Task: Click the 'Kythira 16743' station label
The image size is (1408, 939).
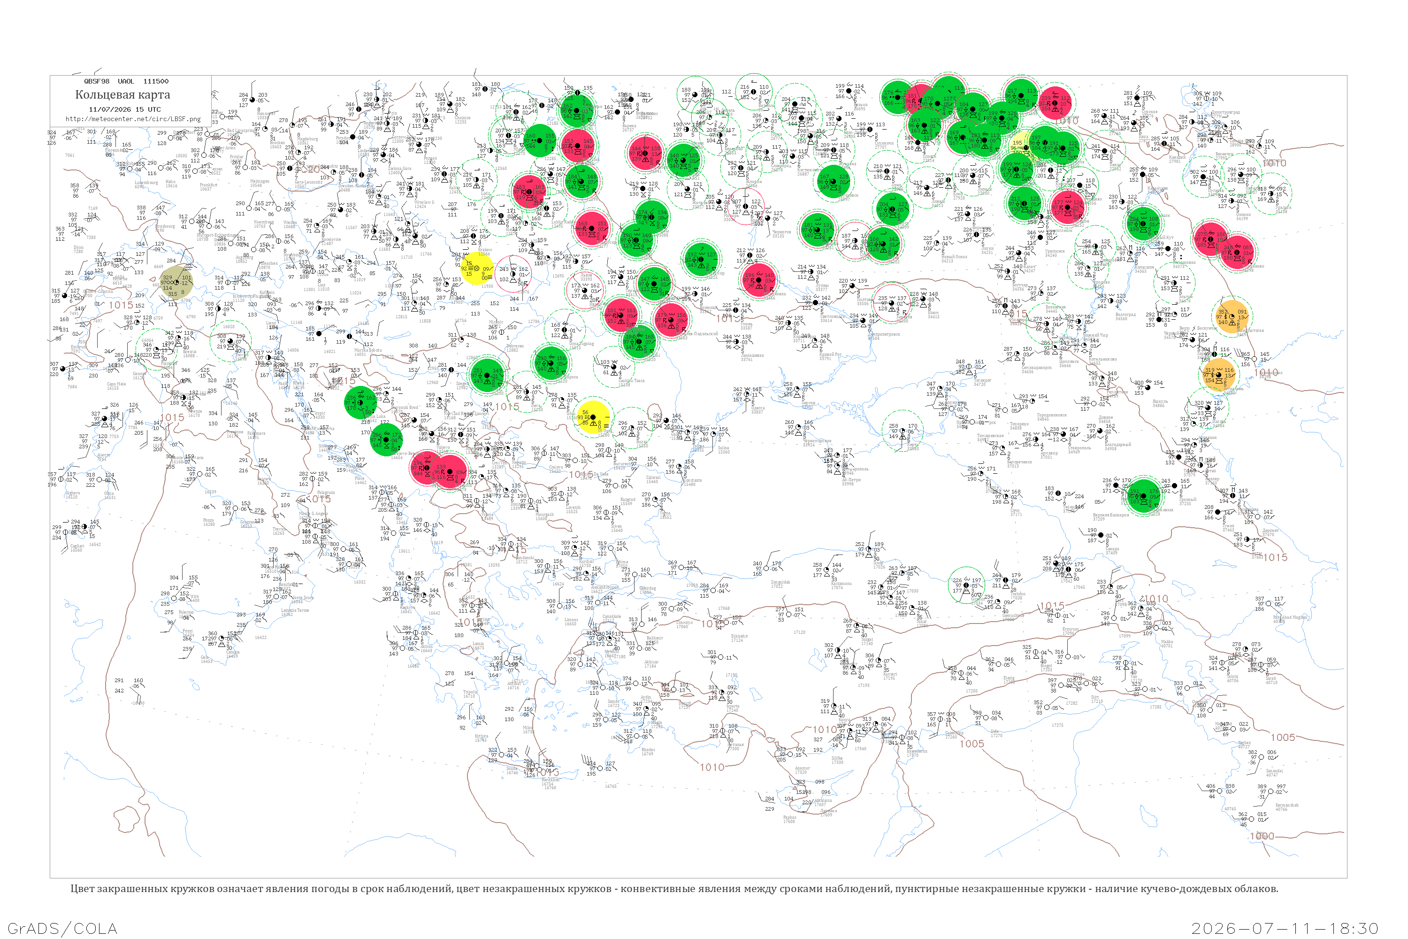Action: [482, 739]
